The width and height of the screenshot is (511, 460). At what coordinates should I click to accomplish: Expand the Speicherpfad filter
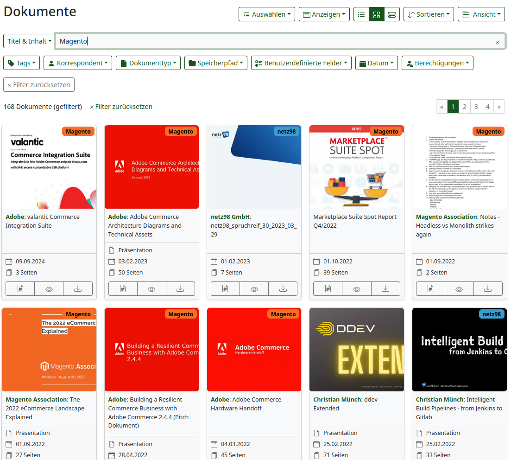(216, 63)
